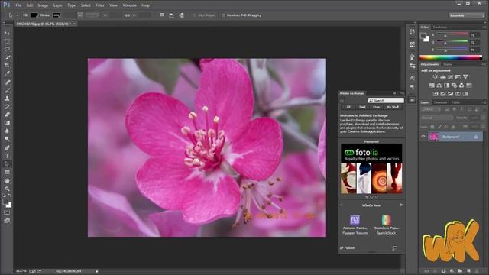The width and height of the screenshot is (489, 275).
Task: Switch to the Paths tab
Action: [x=455, y=102]
